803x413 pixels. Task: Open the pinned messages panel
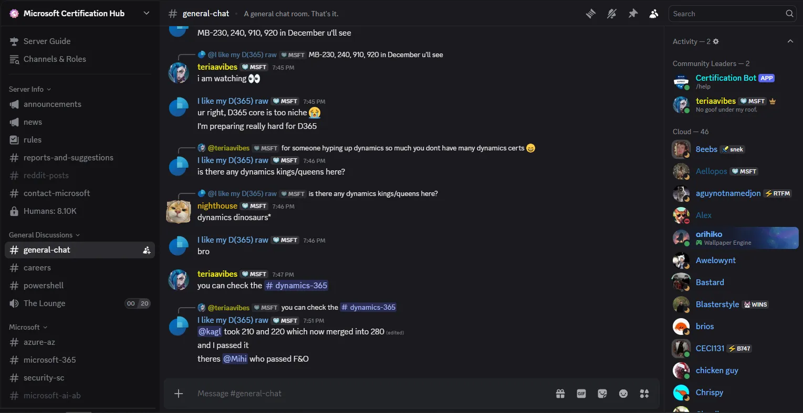(x=633, y=14)
